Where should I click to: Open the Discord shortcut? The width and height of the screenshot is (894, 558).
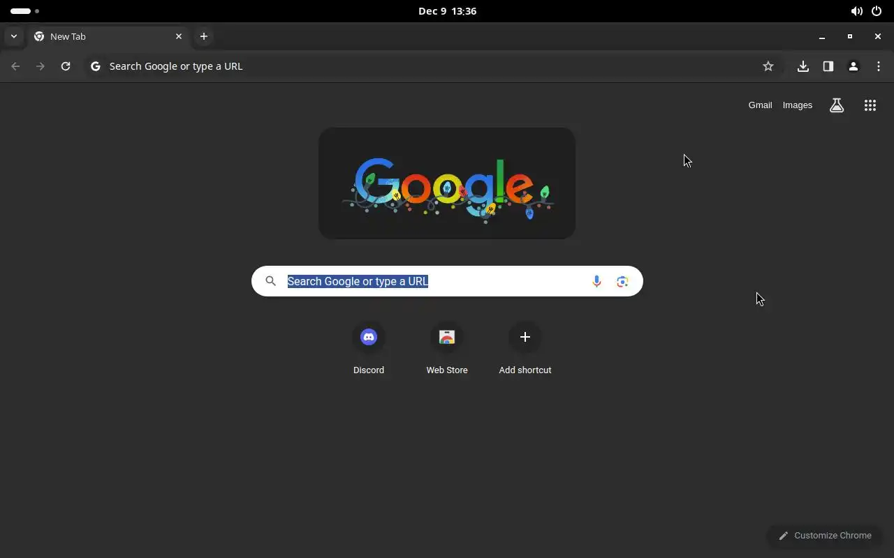369,349
